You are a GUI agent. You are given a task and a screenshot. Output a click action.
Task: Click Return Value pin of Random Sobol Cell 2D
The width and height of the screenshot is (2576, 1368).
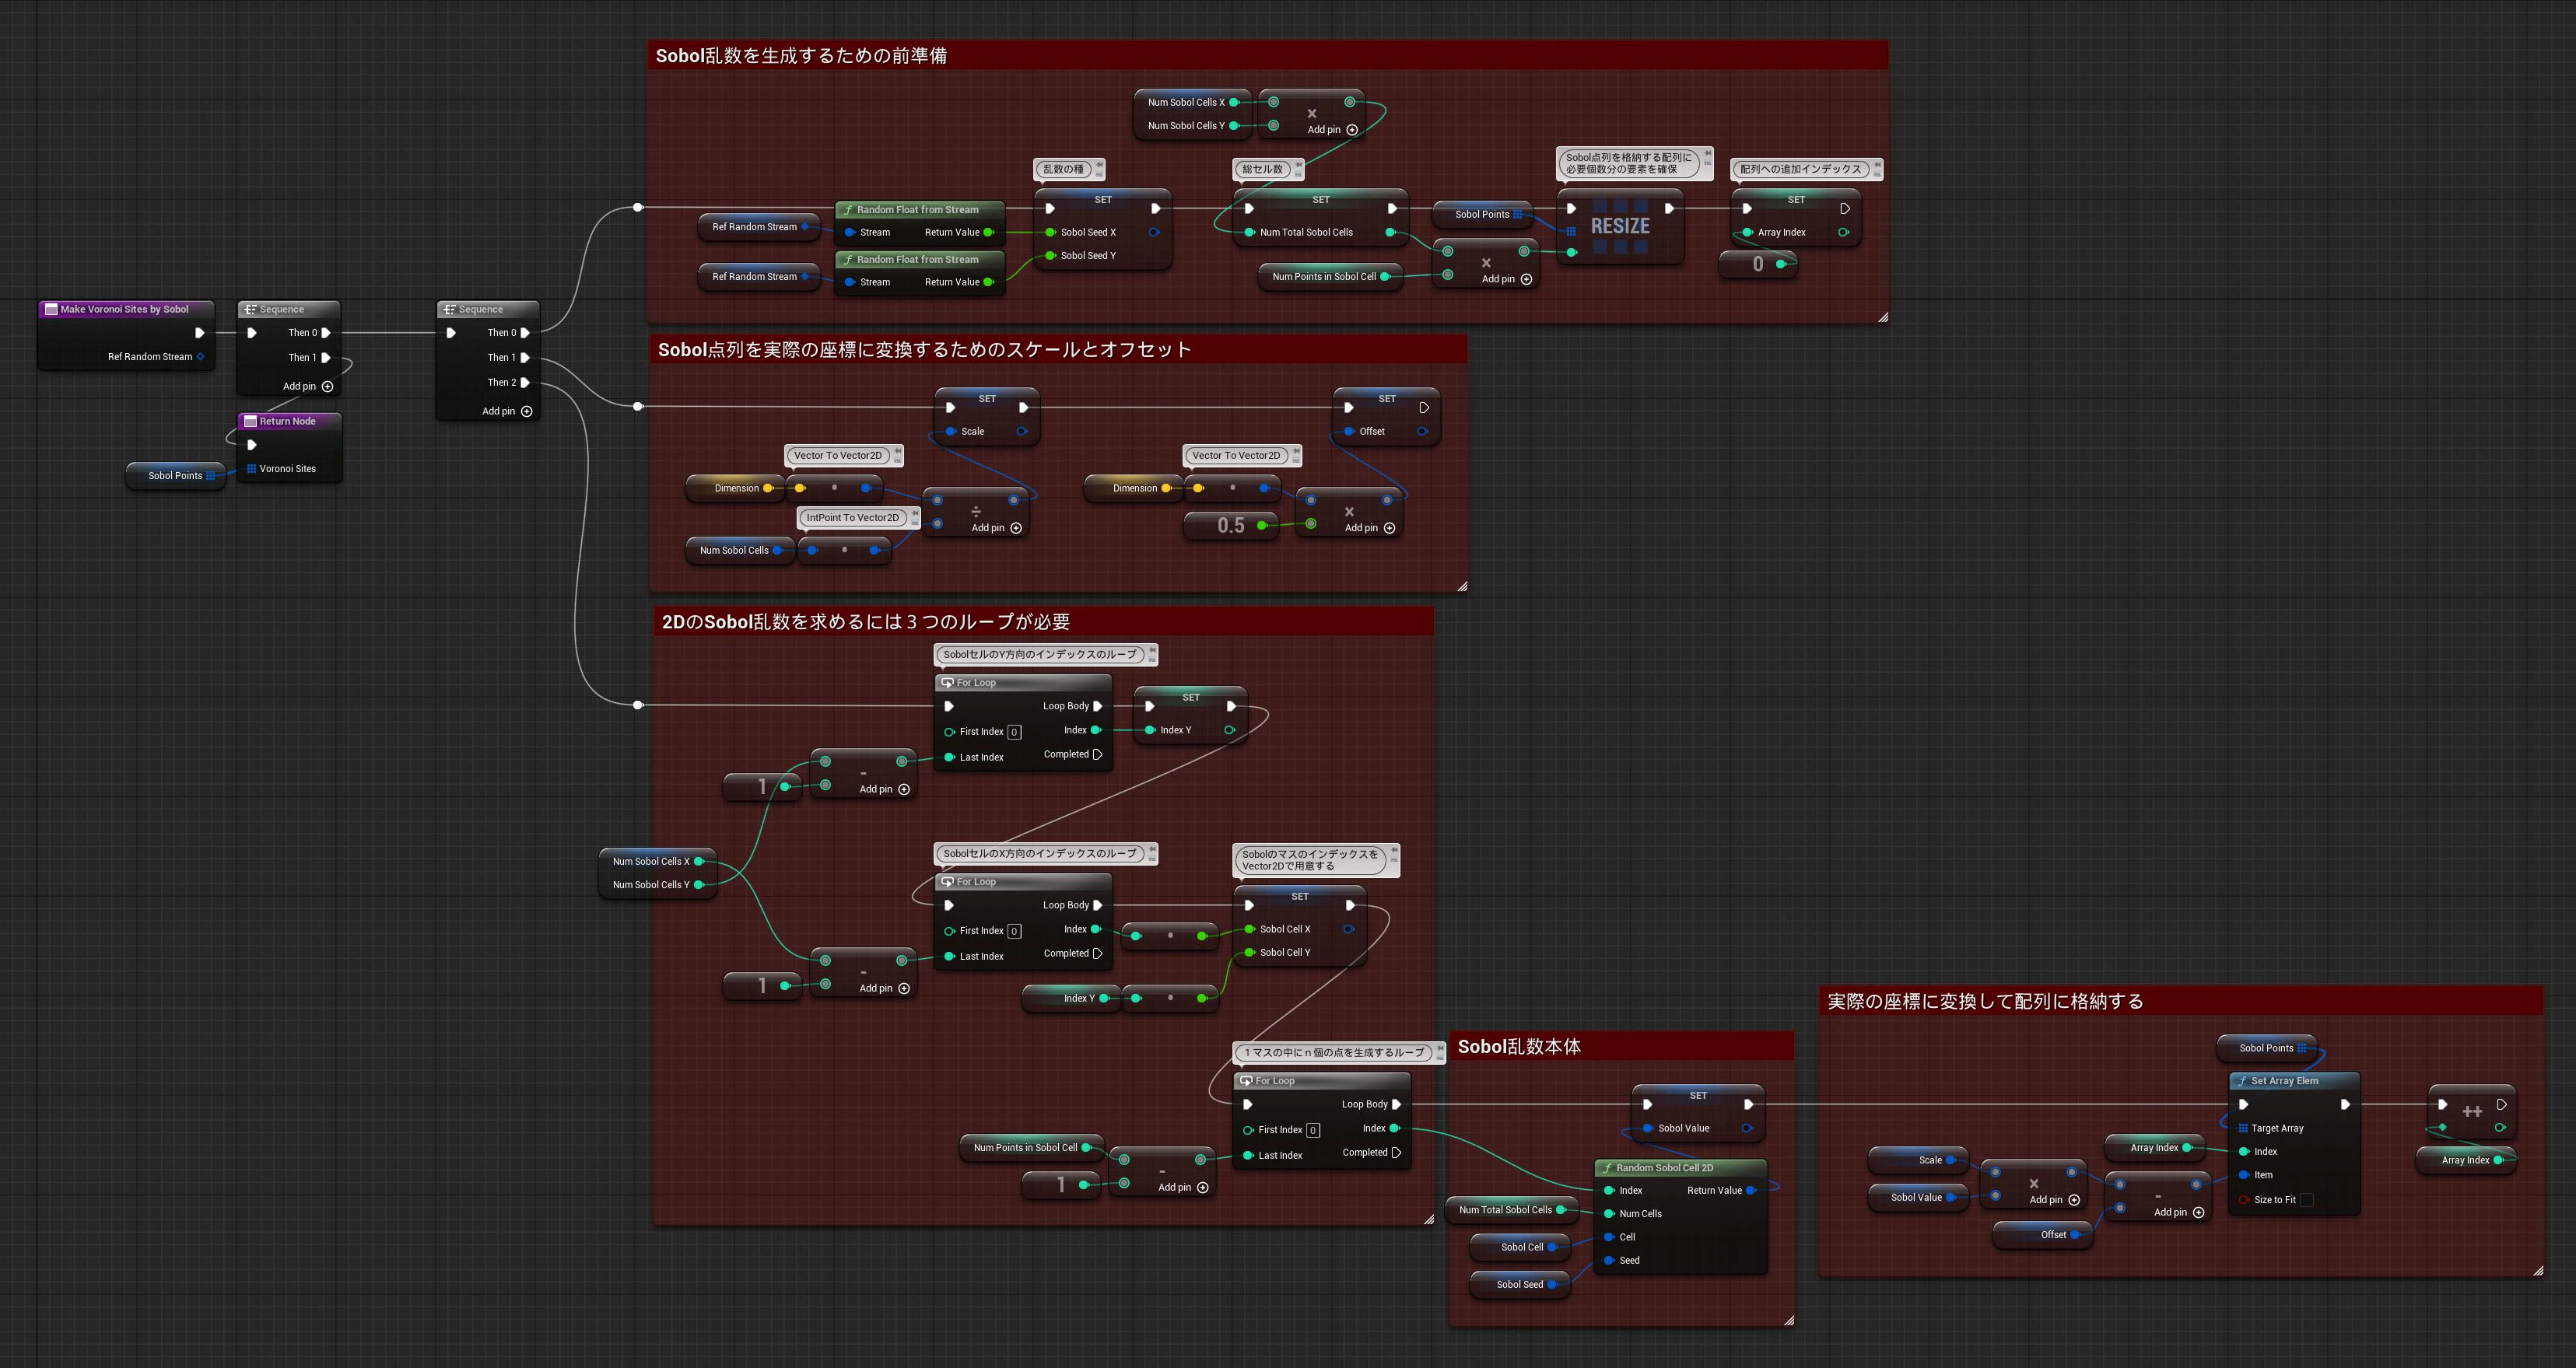point(1750,1190)
